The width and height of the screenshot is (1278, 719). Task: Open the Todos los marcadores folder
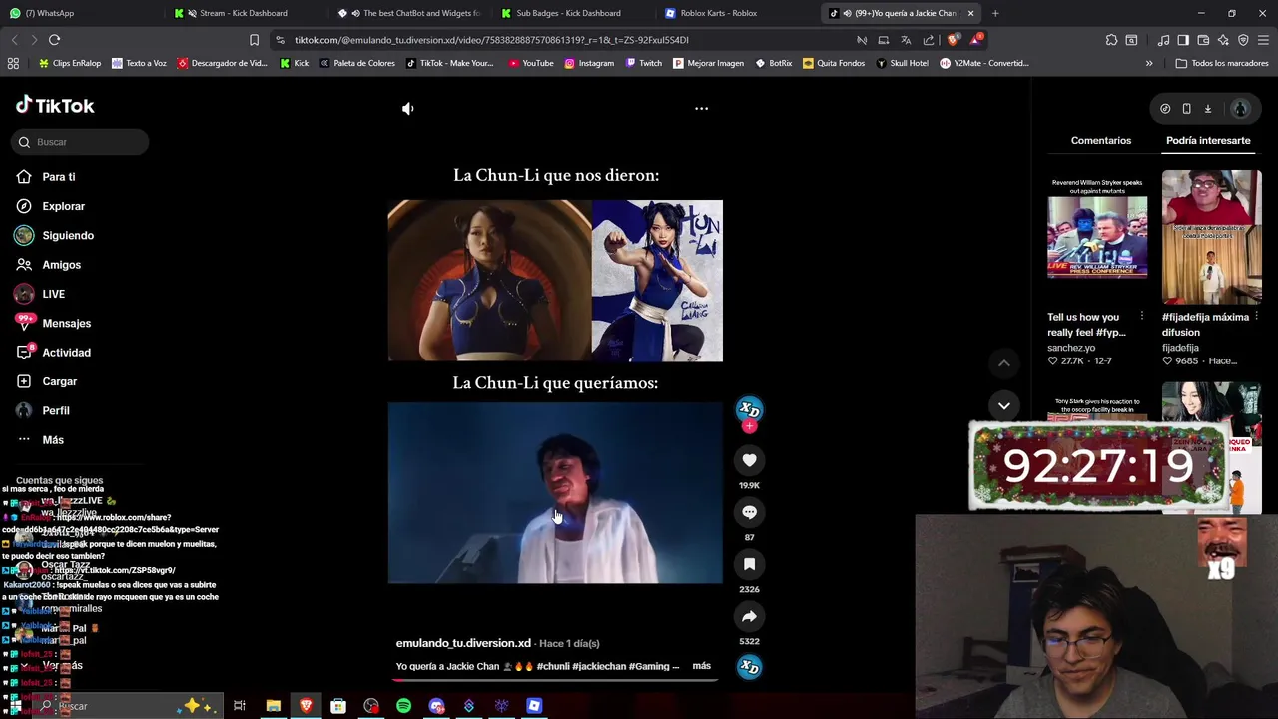(x=1222, y=63)
